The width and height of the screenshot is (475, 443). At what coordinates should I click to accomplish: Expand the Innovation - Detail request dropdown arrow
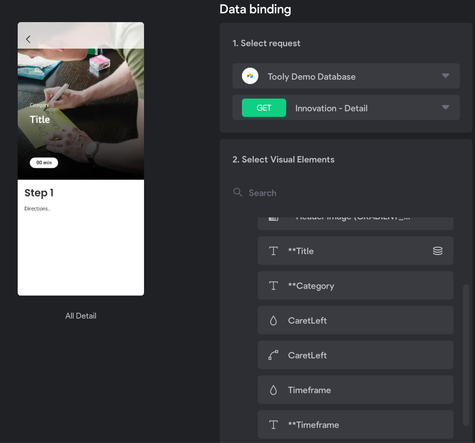[446, 107]
